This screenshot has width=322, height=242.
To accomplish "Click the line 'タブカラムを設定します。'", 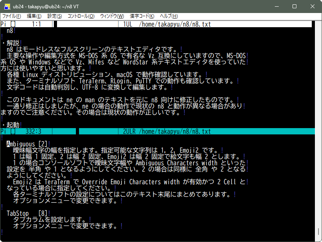I will [x=52, y=220].
